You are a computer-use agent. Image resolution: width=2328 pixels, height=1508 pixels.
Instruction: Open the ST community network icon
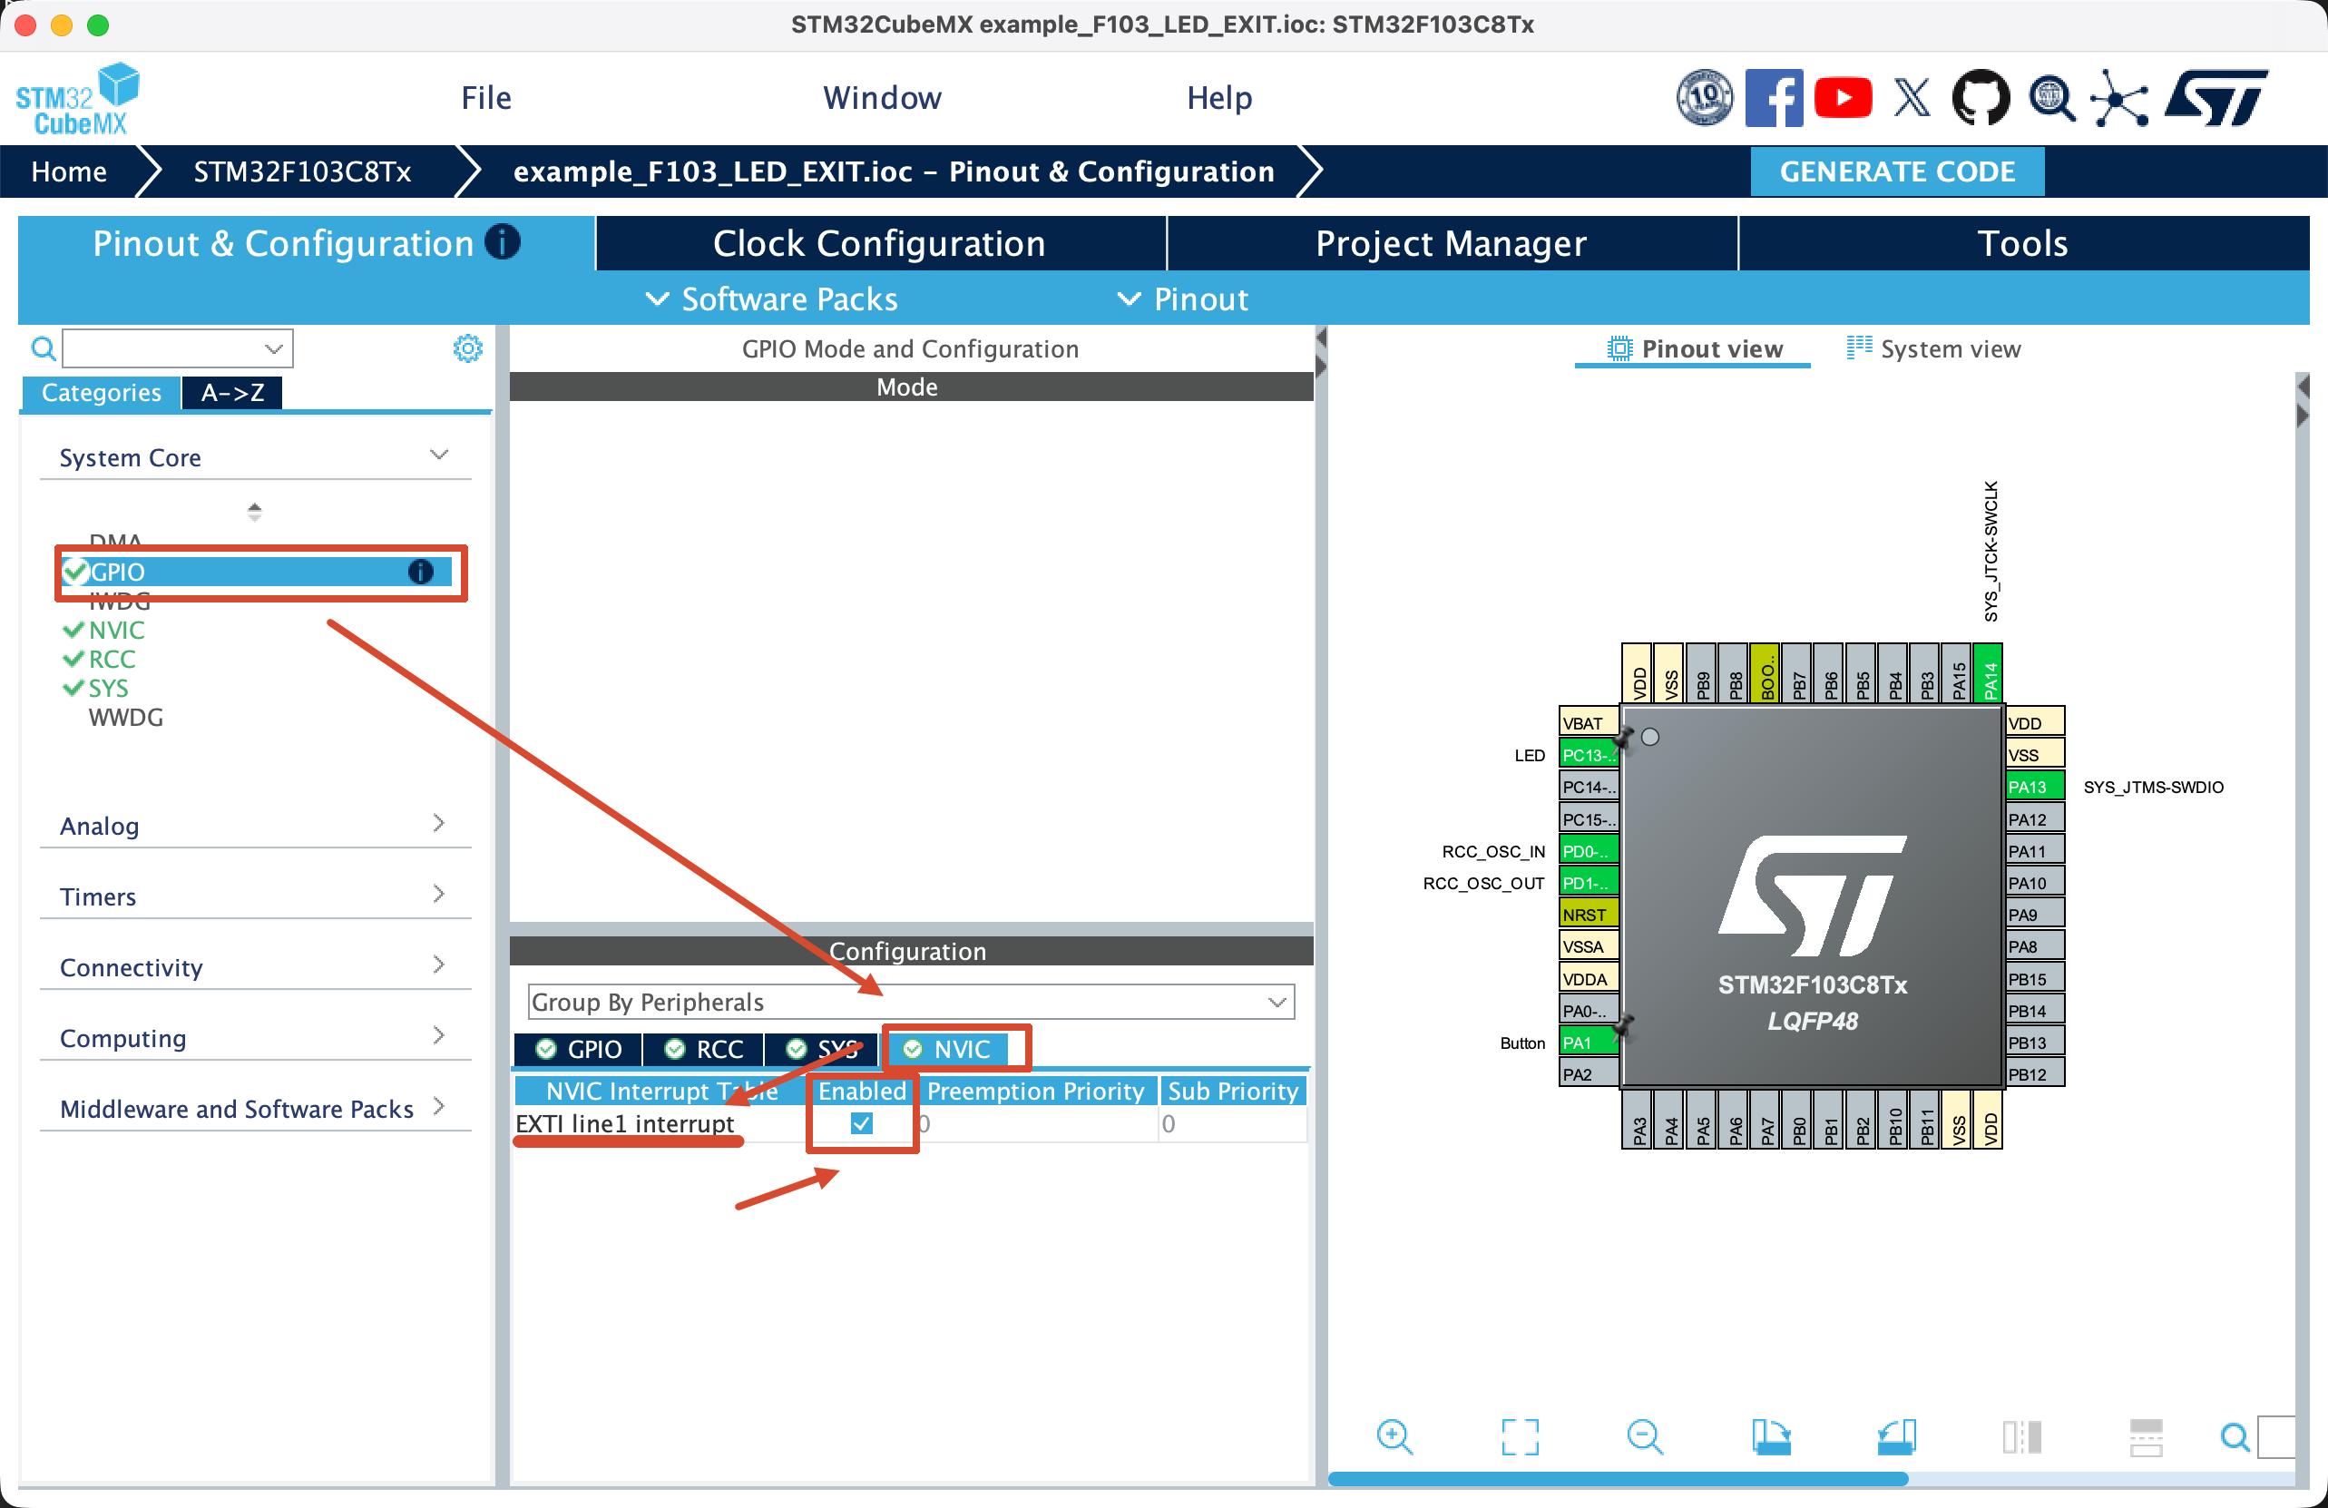pos(2119,98)
